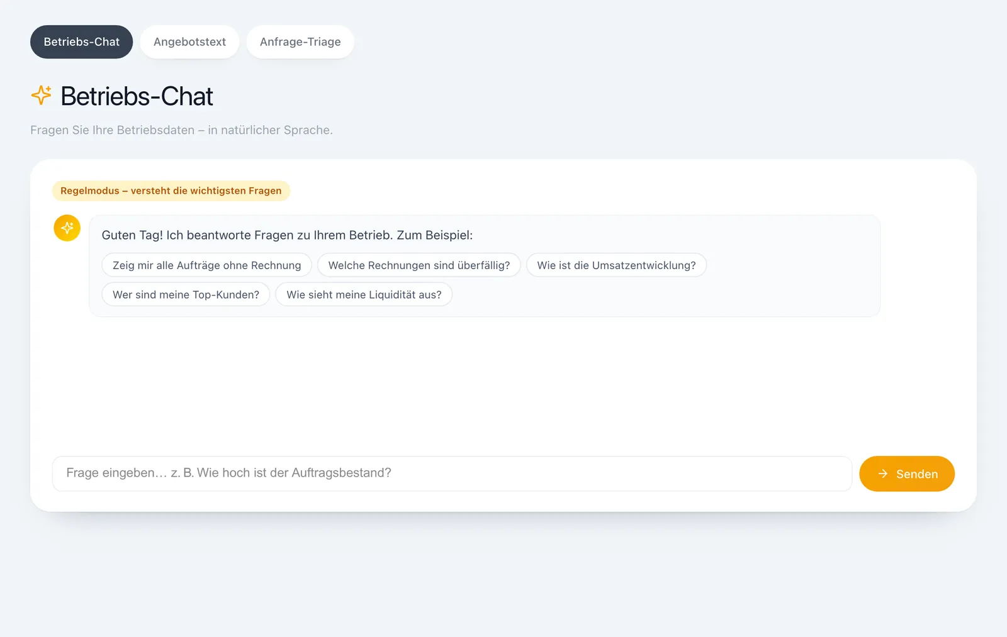Click the orange sparkle icon beside Betriebs-Chat heading
The height and width of the screenshot is (637, 1007).
pyautogui.click(x=42, y=96)
